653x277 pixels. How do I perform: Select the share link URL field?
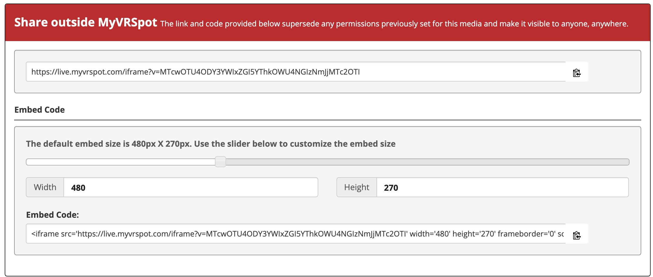point(296,72)
